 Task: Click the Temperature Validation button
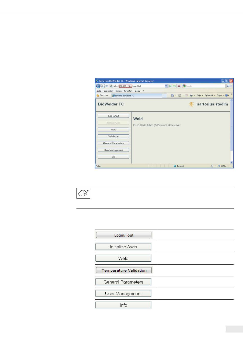tap(124, 270)
